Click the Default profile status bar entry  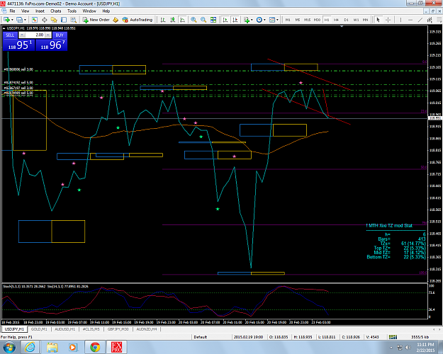(x=201, y=337)
